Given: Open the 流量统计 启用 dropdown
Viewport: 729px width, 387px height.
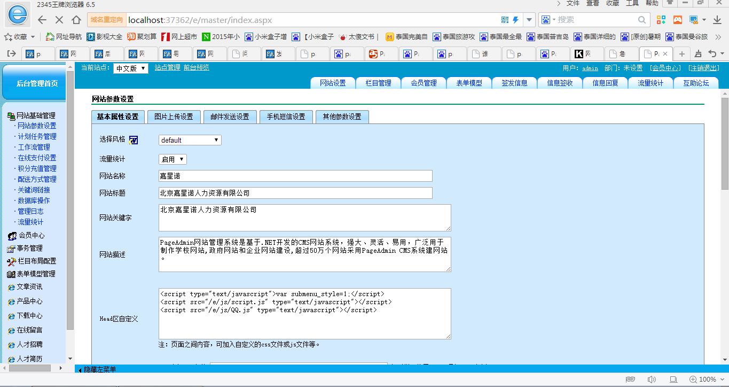Looking at the screenshot, I should (173, 159).
